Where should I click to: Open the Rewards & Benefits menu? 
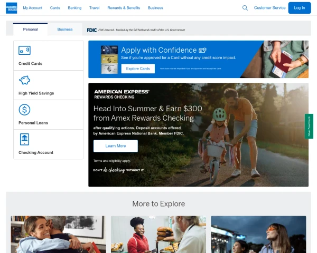(x=124, y=8)
